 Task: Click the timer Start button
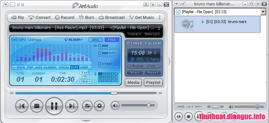(135, 73)
